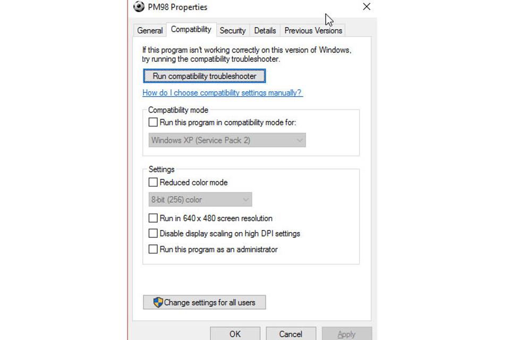Enable Run this program as an administrator

(153, 249)
